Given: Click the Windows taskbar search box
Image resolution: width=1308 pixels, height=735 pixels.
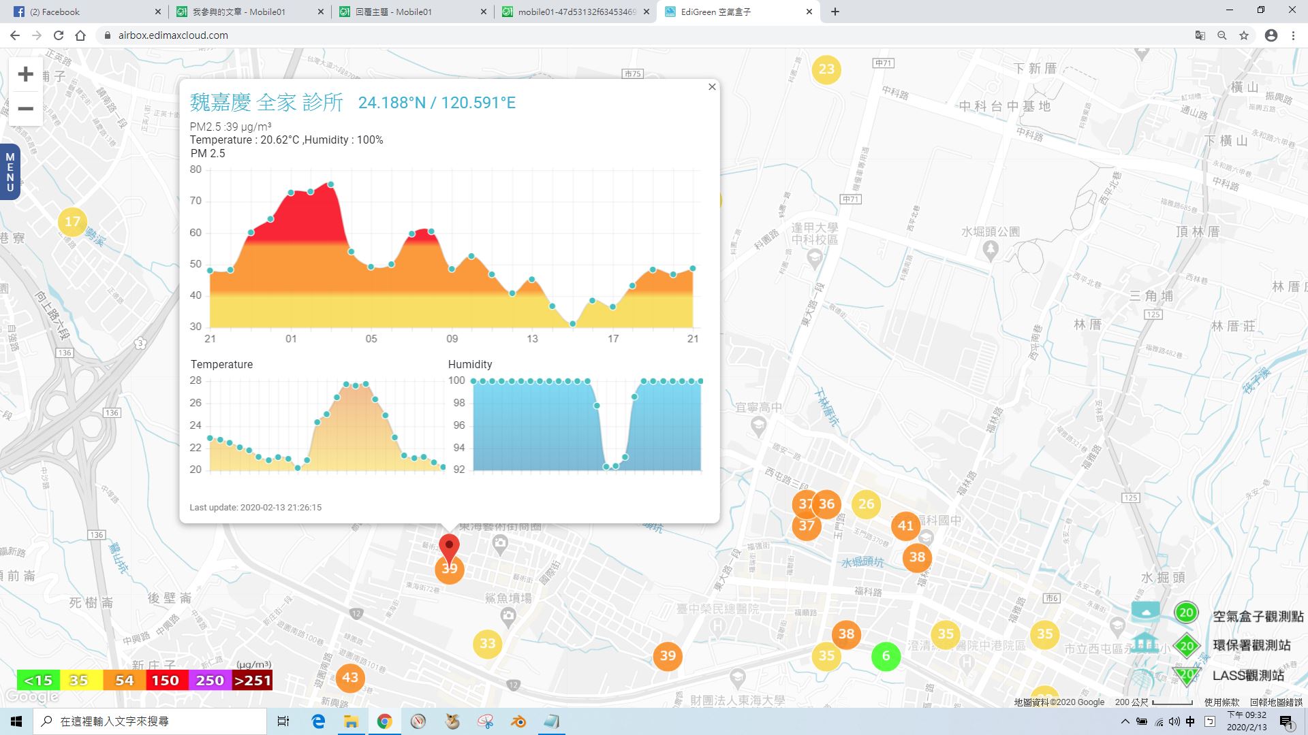Looking at the screenshot, I should pos(150,721).
